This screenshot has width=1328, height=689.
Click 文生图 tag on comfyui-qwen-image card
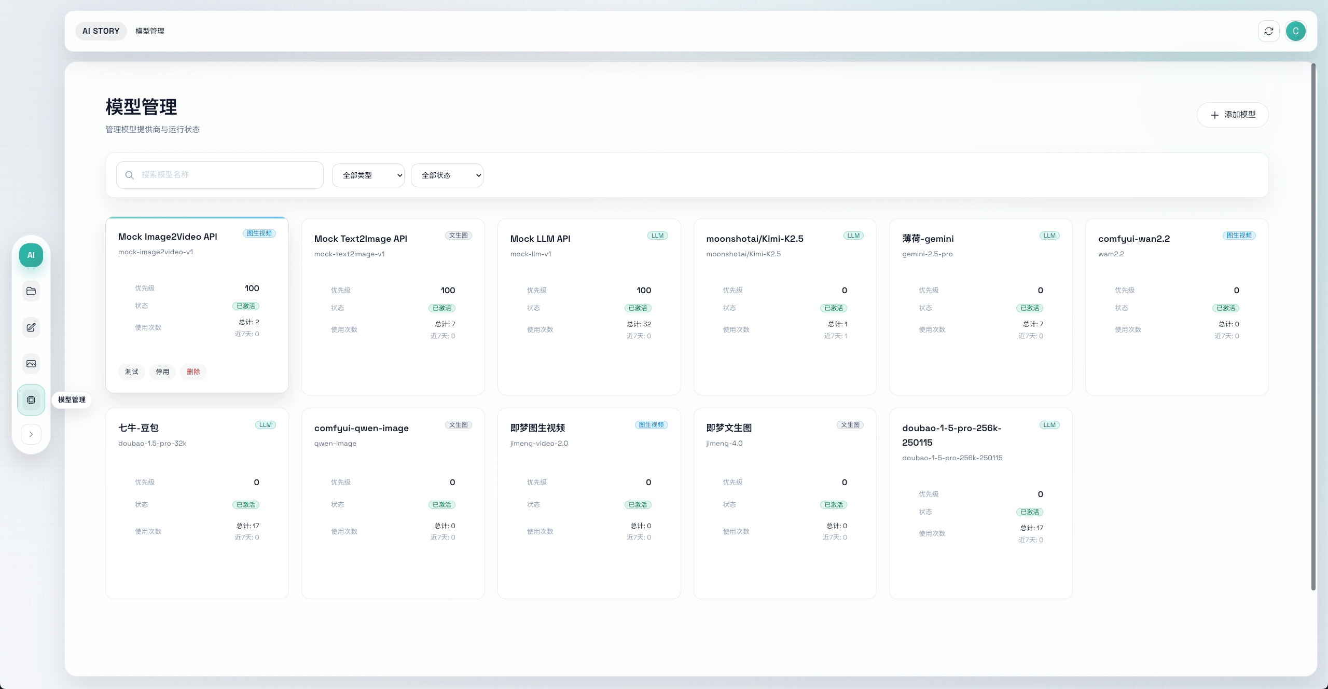(x=459, y=425)
